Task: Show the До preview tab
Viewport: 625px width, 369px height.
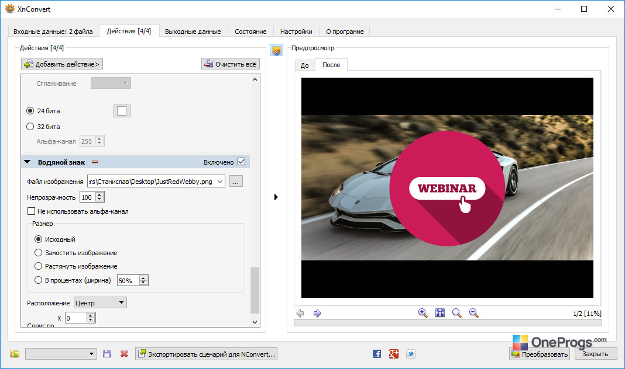Action: pos(304,65)
